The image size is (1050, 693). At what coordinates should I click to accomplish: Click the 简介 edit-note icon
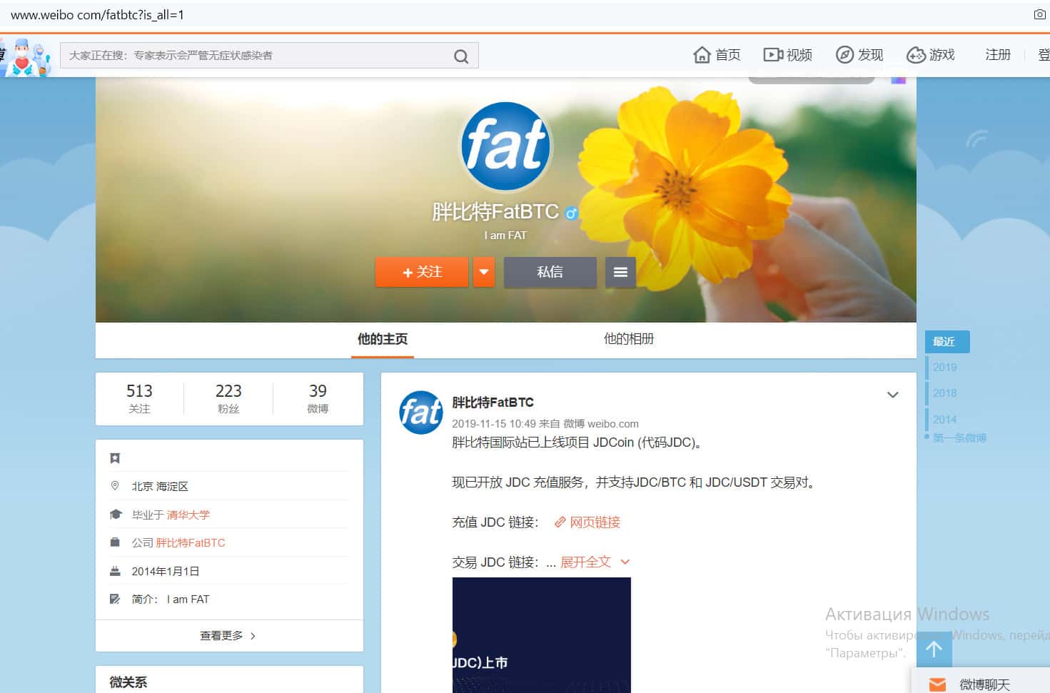pos(115,599)
